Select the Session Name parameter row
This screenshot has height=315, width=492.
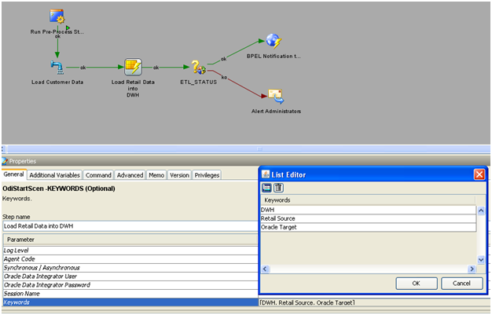click(130, 294)
